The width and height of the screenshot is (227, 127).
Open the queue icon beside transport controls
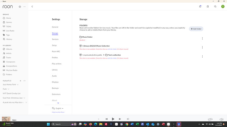(128, 119)
